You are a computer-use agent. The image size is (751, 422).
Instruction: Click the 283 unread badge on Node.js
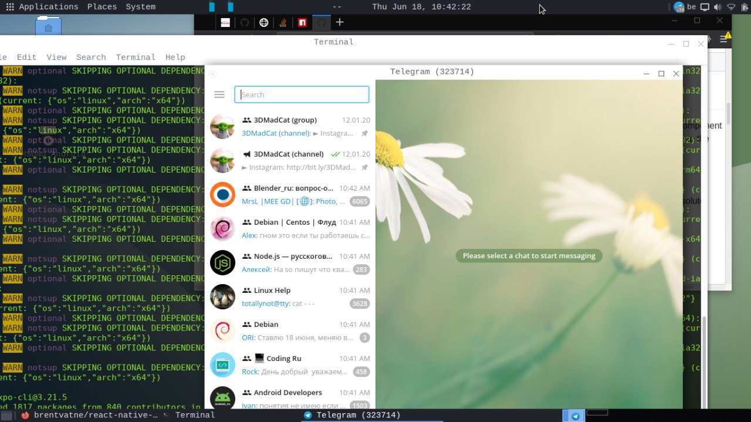pyautogui.click(x=361, y=269)
